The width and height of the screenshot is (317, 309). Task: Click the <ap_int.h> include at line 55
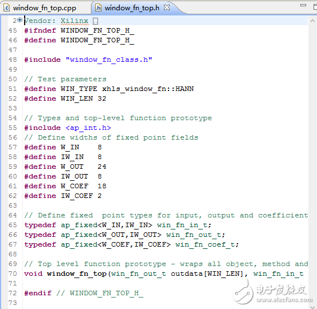coord(88,128)
